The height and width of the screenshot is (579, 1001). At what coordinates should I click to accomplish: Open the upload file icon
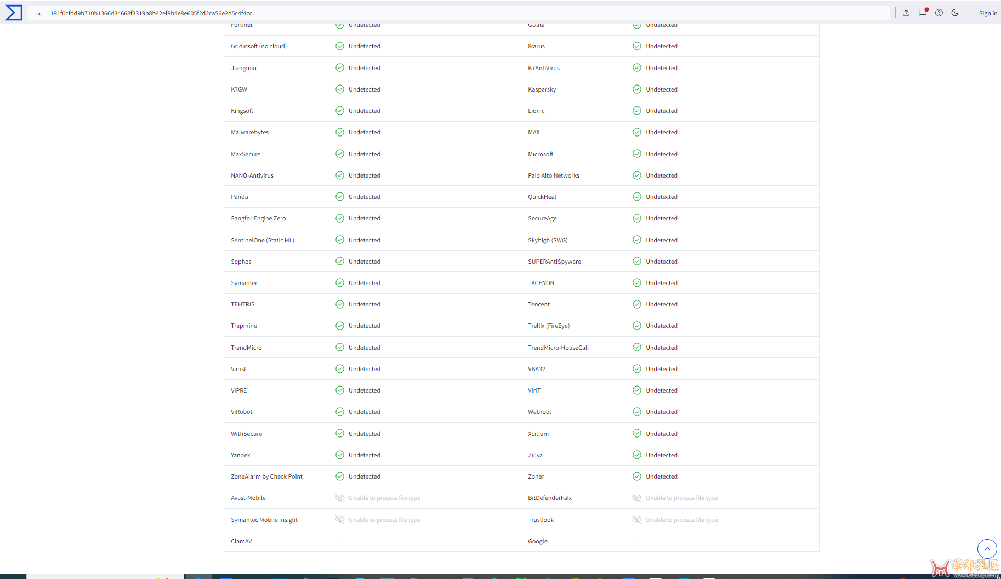906,13
